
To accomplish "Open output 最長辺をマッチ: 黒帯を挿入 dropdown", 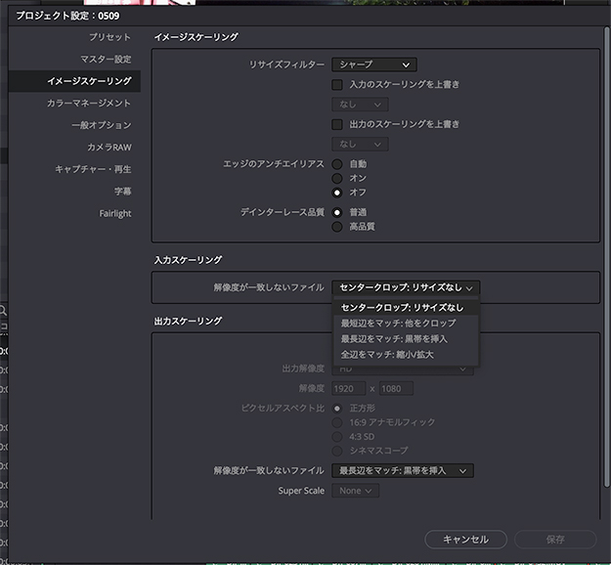I will (x=403, y=470).
